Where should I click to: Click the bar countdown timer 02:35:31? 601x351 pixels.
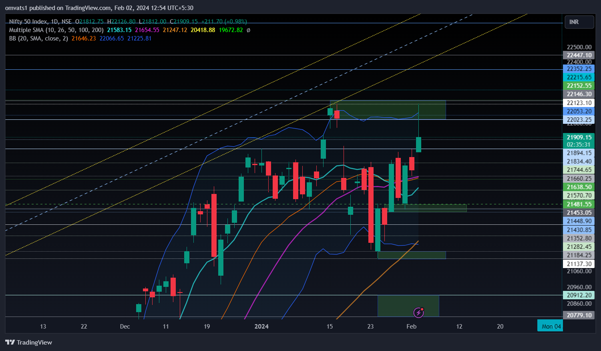pyautogui.click(x=579, y=145)
